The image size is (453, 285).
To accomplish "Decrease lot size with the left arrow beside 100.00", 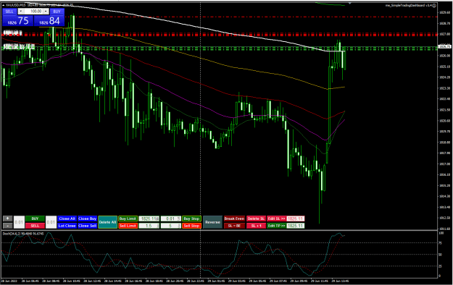I will pyautogui.click(x=21, y=12).
